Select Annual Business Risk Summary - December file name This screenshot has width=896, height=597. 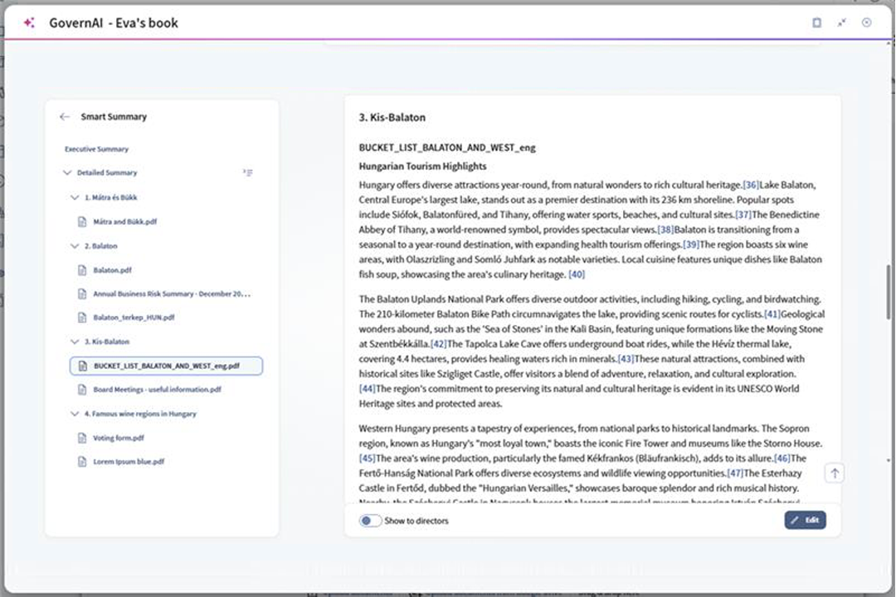pyautogui.click(x=172, y=294)
